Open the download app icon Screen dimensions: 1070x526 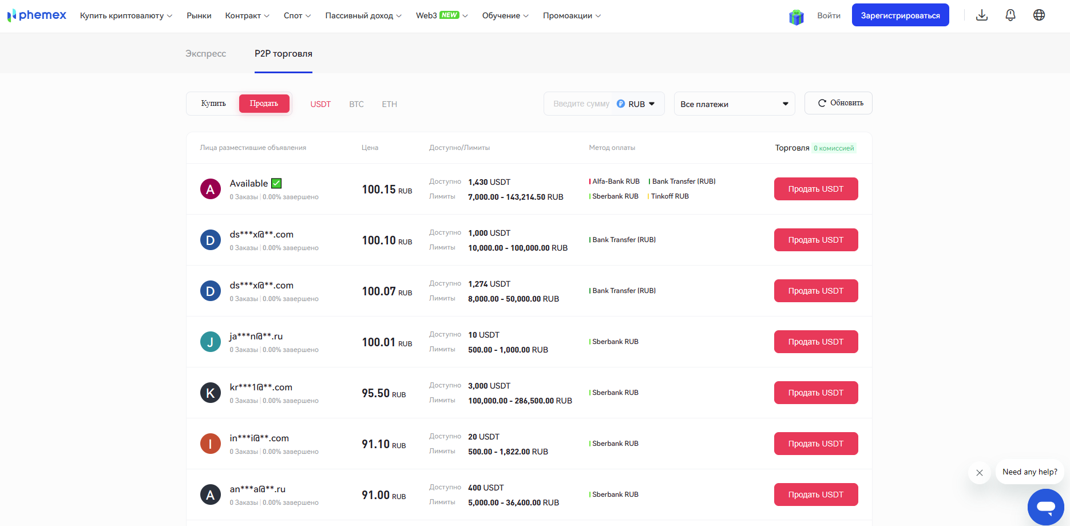coord(982,15)
